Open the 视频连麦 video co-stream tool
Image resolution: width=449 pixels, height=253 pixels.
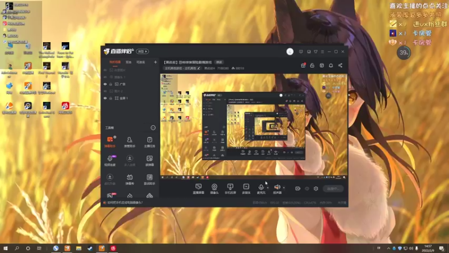pyautogui.click(x=109, y=161)
